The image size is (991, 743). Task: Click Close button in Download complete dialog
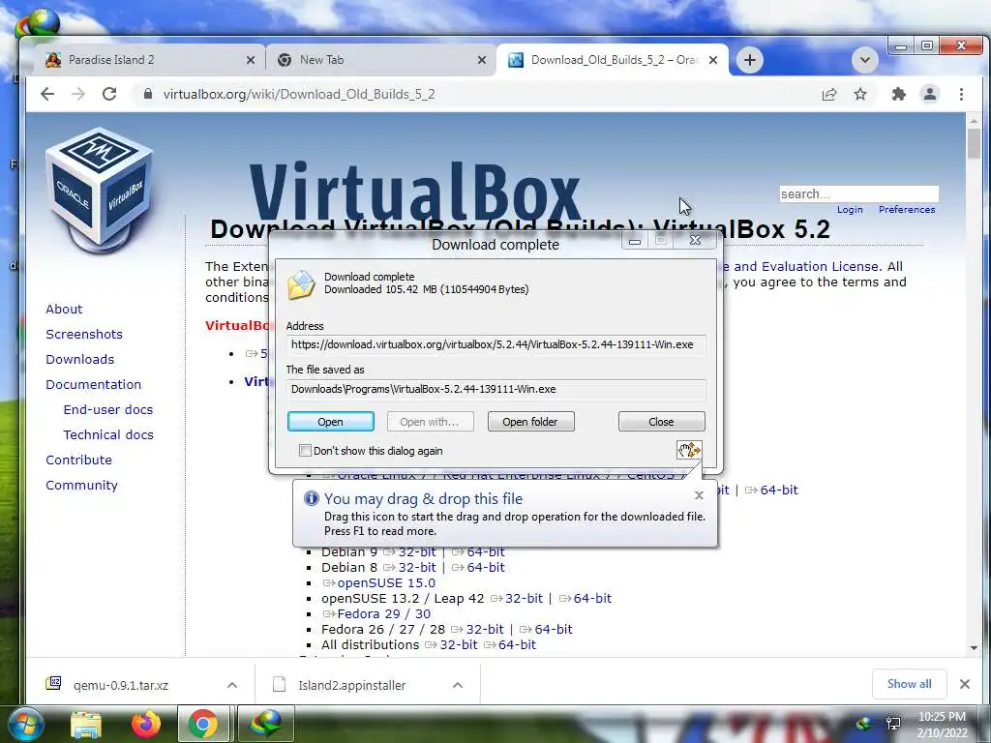(x=661, y=422)
